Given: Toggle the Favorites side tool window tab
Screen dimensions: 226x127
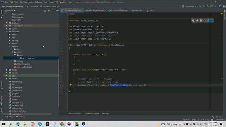Looking at the screenshot, I should (x=1, y=99).
